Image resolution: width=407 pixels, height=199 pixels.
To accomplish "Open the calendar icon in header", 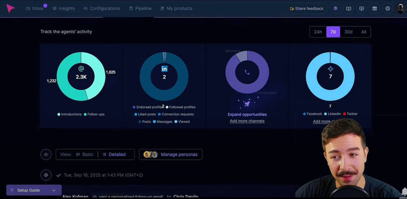I will [374, 8].
